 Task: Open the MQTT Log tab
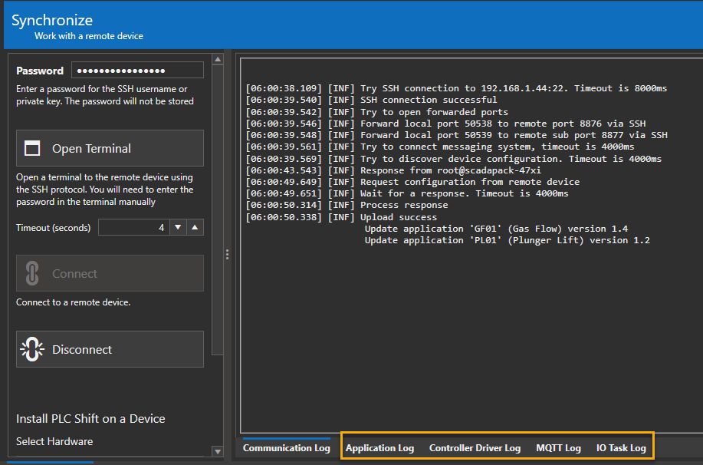pyautogui.click(x=558, y=448)
